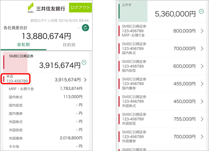Open the 国内株式 700,000円 row arrow

[x=202, y=49]
